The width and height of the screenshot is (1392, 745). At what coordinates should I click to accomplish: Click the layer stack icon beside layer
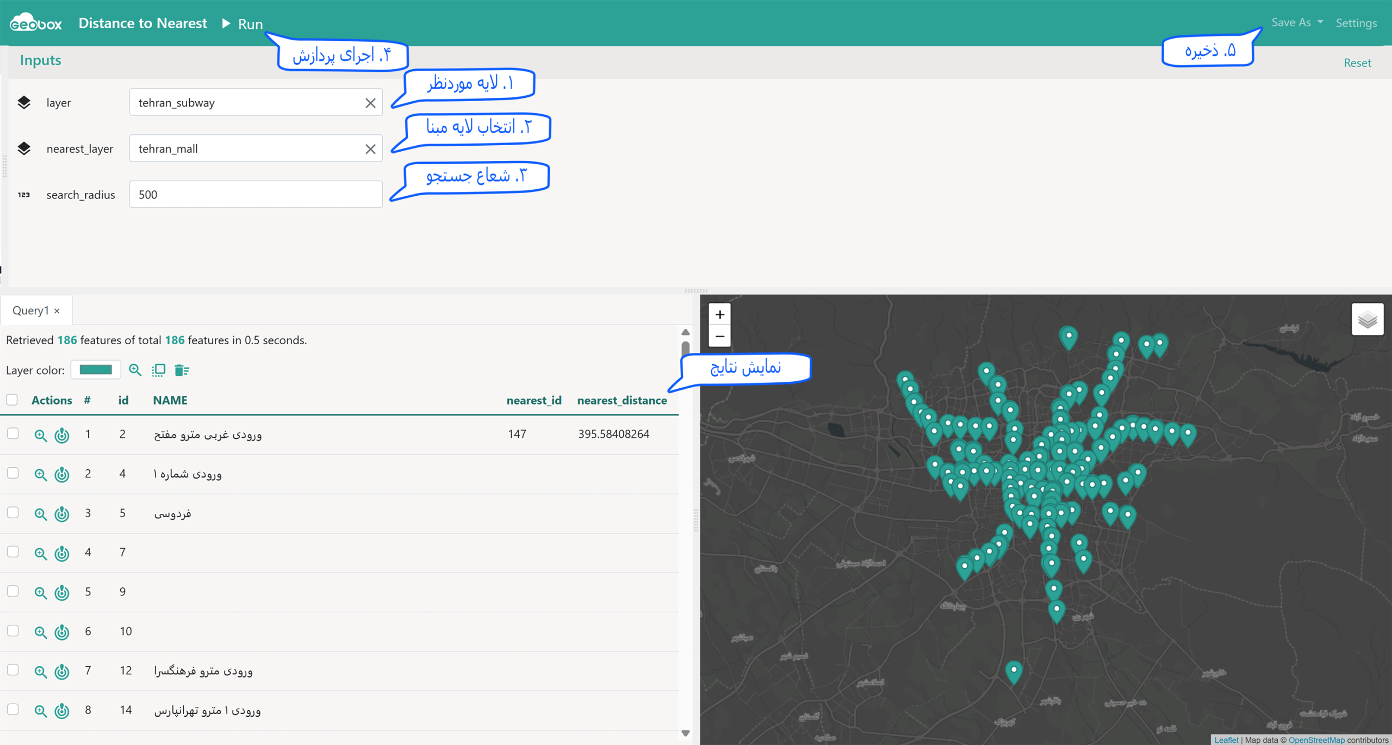[24, 102]
